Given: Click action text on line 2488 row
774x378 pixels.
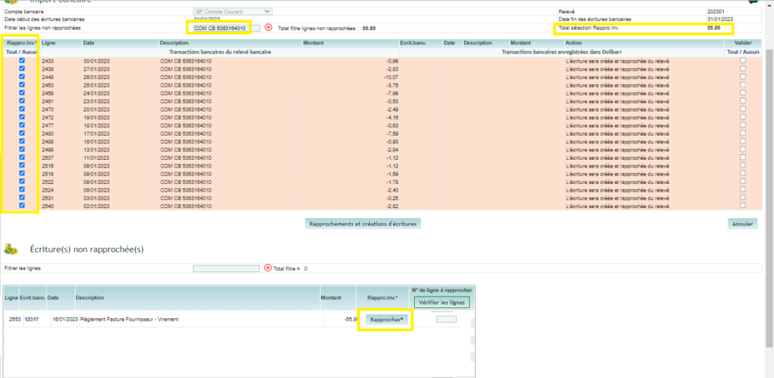Looking at the screenshot, I should (617, 142).
